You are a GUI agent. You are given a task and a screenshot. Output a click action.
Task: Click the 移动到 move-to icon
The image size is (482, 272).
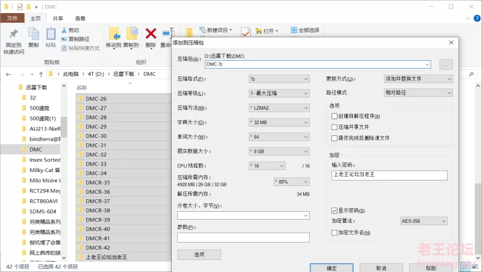coord(113,34)
